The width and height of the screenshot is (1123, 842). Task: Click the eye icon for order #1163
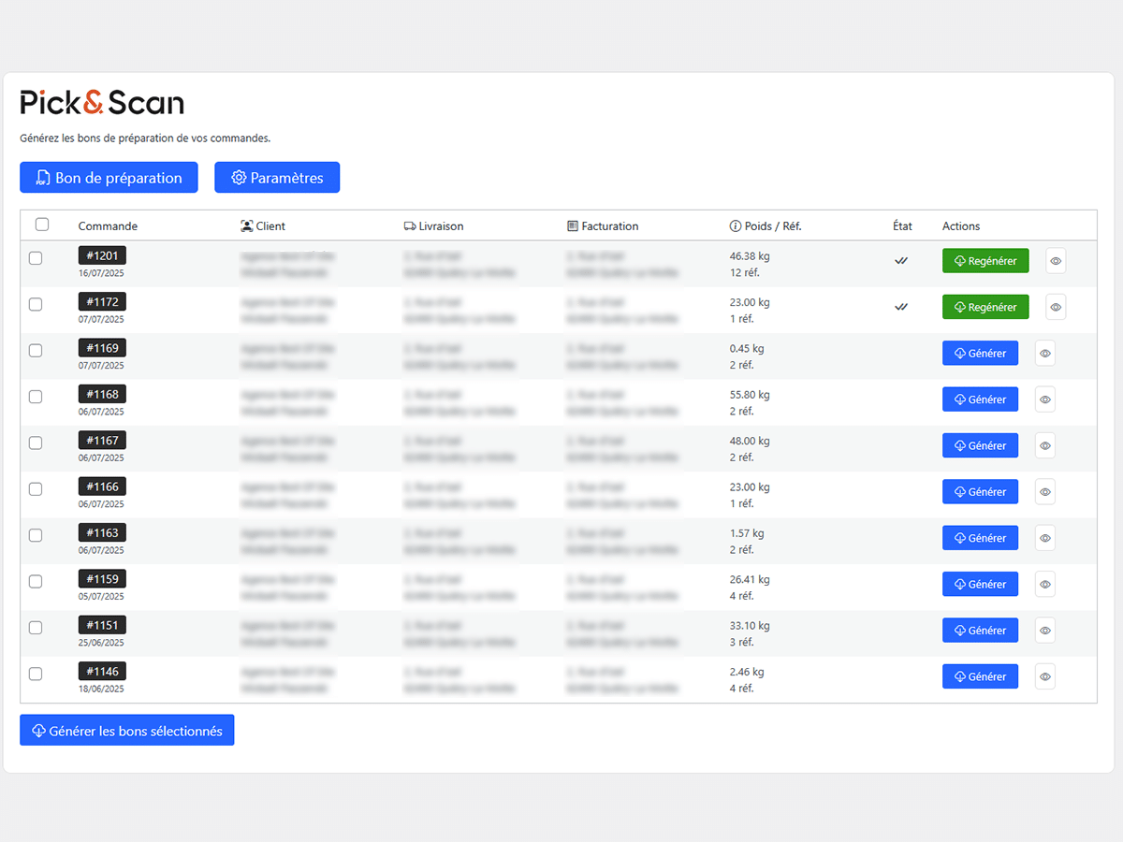pos(1045,538)
